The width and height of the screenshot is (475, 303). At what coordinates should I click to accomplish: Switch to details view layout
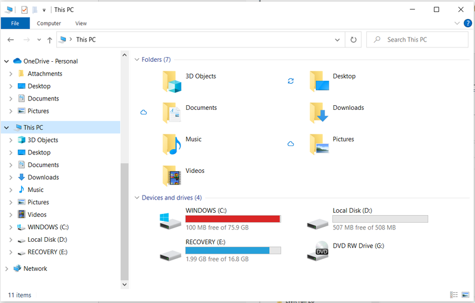coord(454,295)
